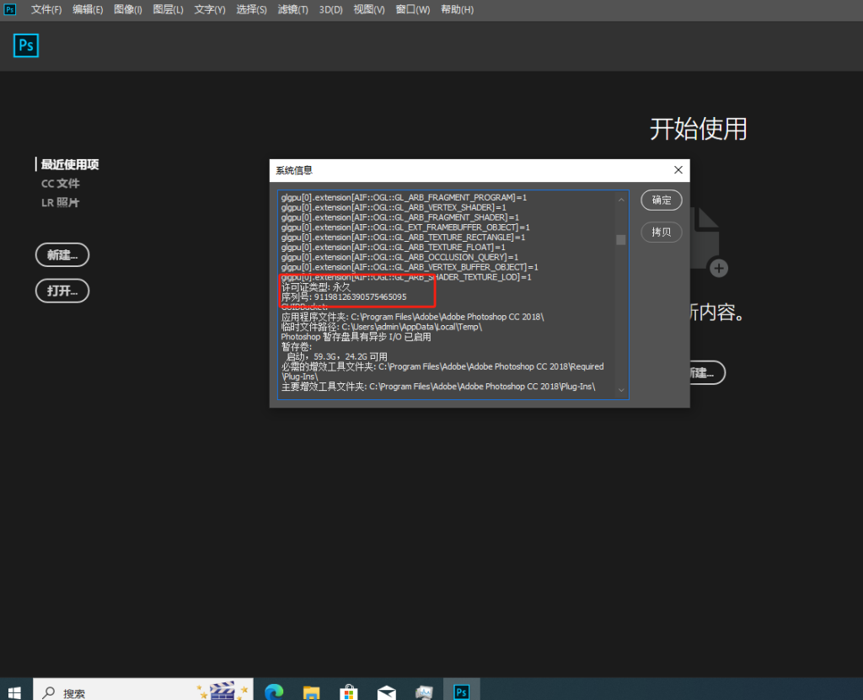Open the 视图(V) menu
Screen dimensions: 863x700
click(369, 9)
